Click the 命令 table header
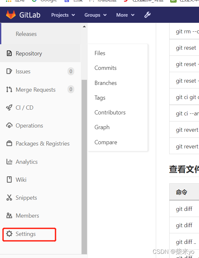 (184, 192)
